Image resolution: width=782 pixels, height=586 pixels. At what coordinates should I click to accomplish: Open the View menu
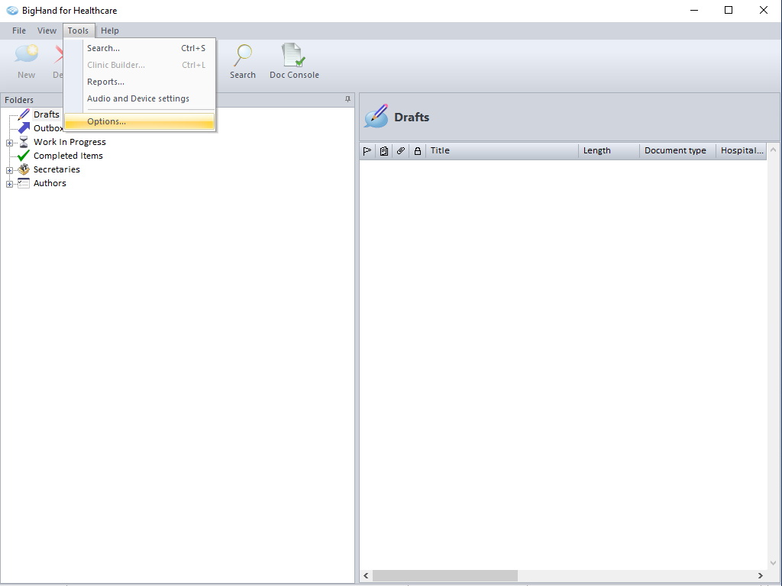47,31
